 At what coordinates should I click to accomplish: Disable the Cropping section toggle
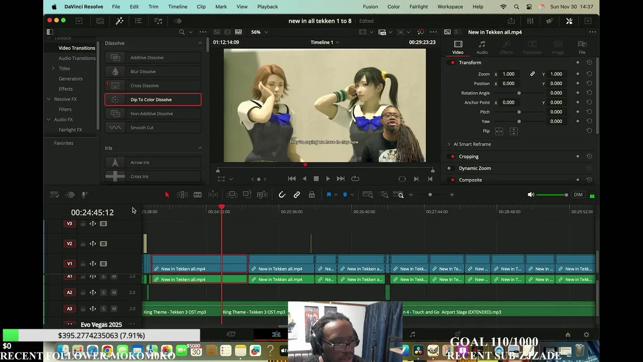[453, 157]
